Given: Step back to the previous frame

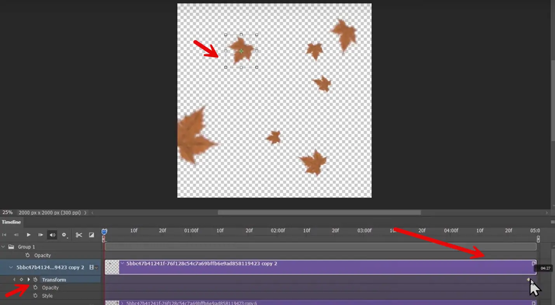Looking at the screenshot, I should pos(16,235).
